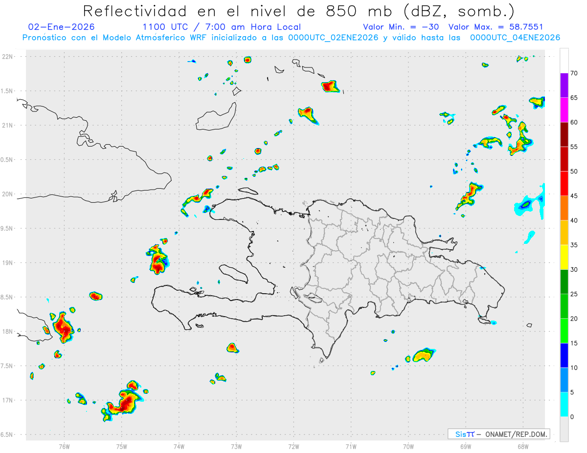Click the red 50–55 dBZ colorbar segment
Viewport: 587px width, 453px height.
564,159
